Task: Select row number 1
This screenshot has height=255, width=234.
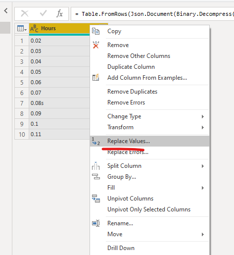Action: [22, 41]
